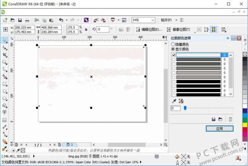The height and width of the screenshot is (166, 248).
Task: Select the Ellipse tool
Action: coord(5,92)
